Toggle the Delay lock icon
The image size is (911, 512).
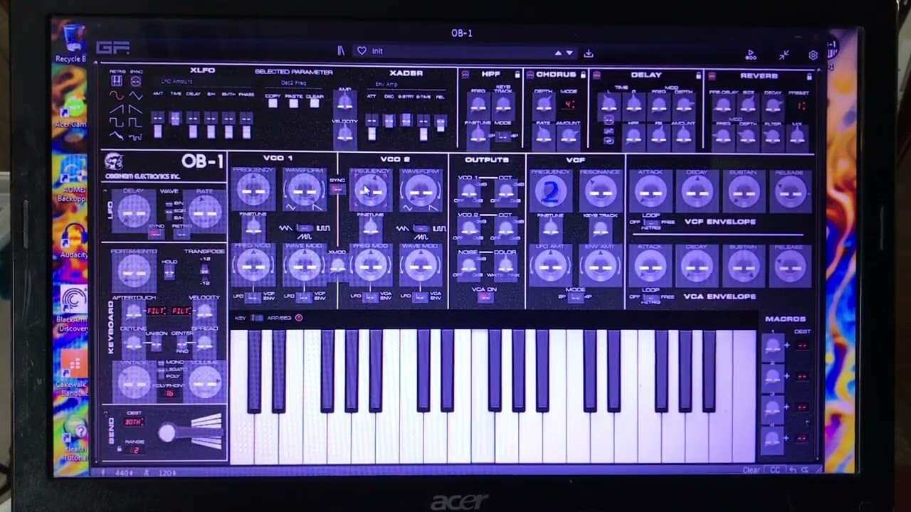point(698,75)
